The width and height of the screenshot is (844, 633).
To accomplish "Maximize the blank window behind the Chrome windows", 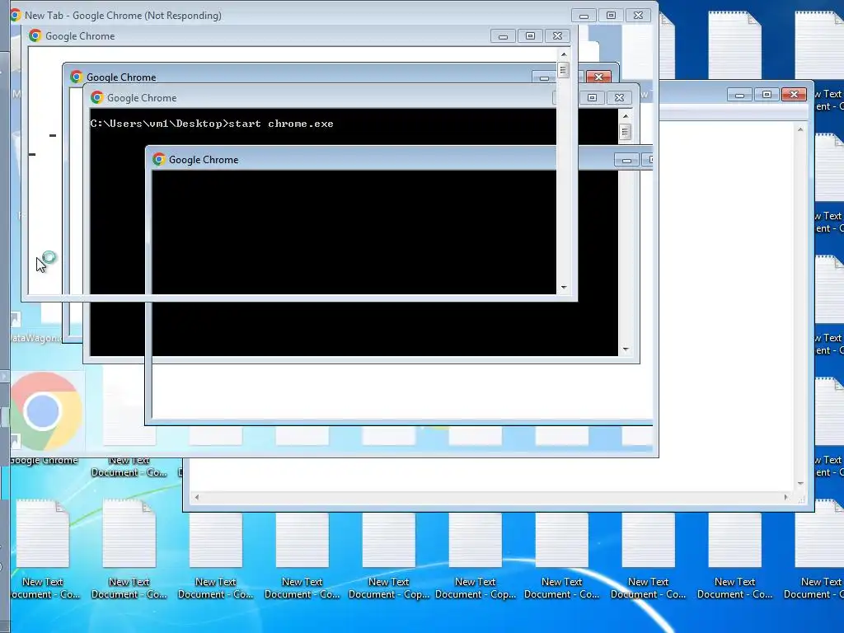I will coord(767,95).
